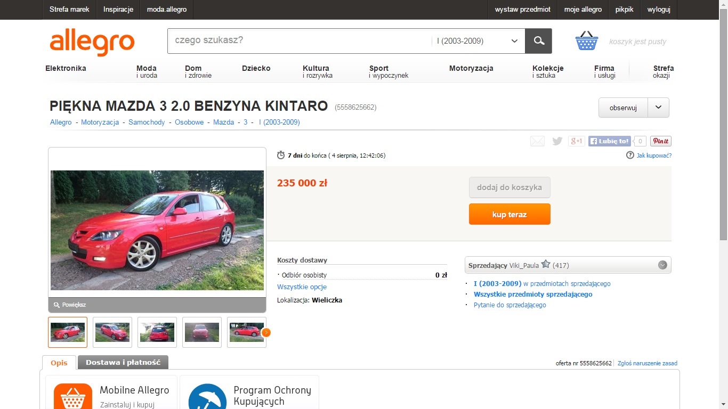Open the shopping basket icon

586,40
